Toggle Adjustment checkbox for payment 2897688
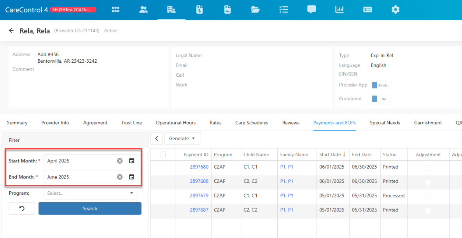This screenshot has width=462, height=238. coord(428,182)
